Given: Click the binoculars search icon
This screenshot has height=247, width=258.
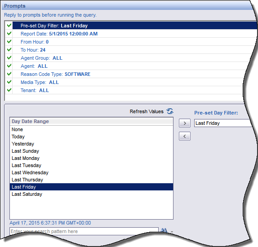Looking at the screenshot, I should 164,230.
